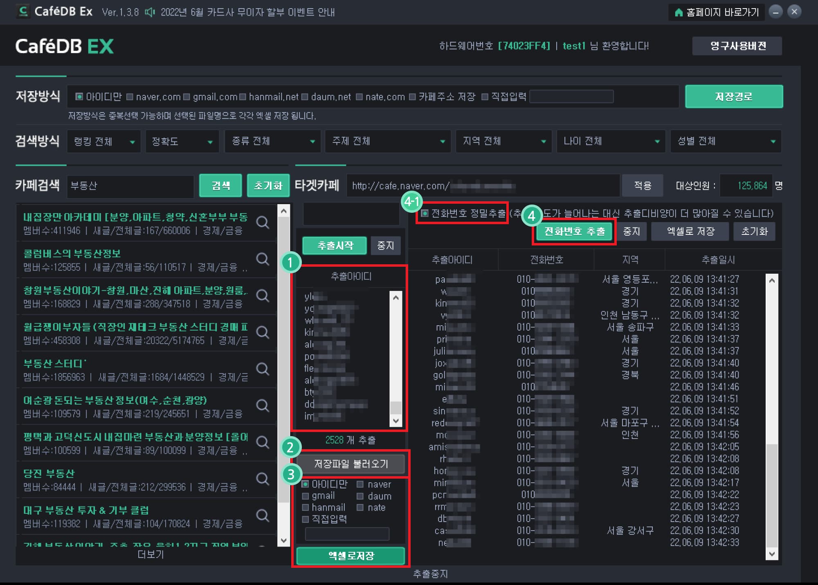Click the 적용 button for target cafe
Screen dimensions: 818x585
tap(643, 186)
